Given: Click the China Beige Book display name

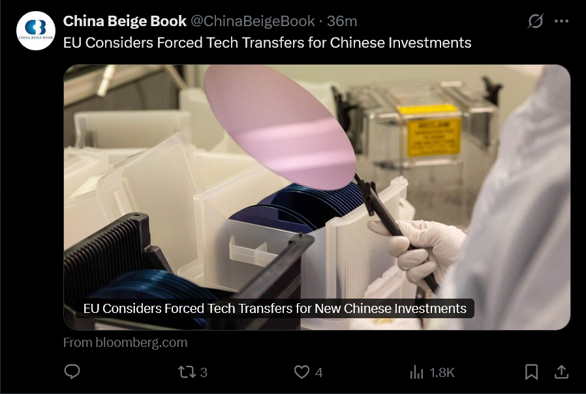Looking at the screenshot, I should pyautogui.click(x=125, y=22).
